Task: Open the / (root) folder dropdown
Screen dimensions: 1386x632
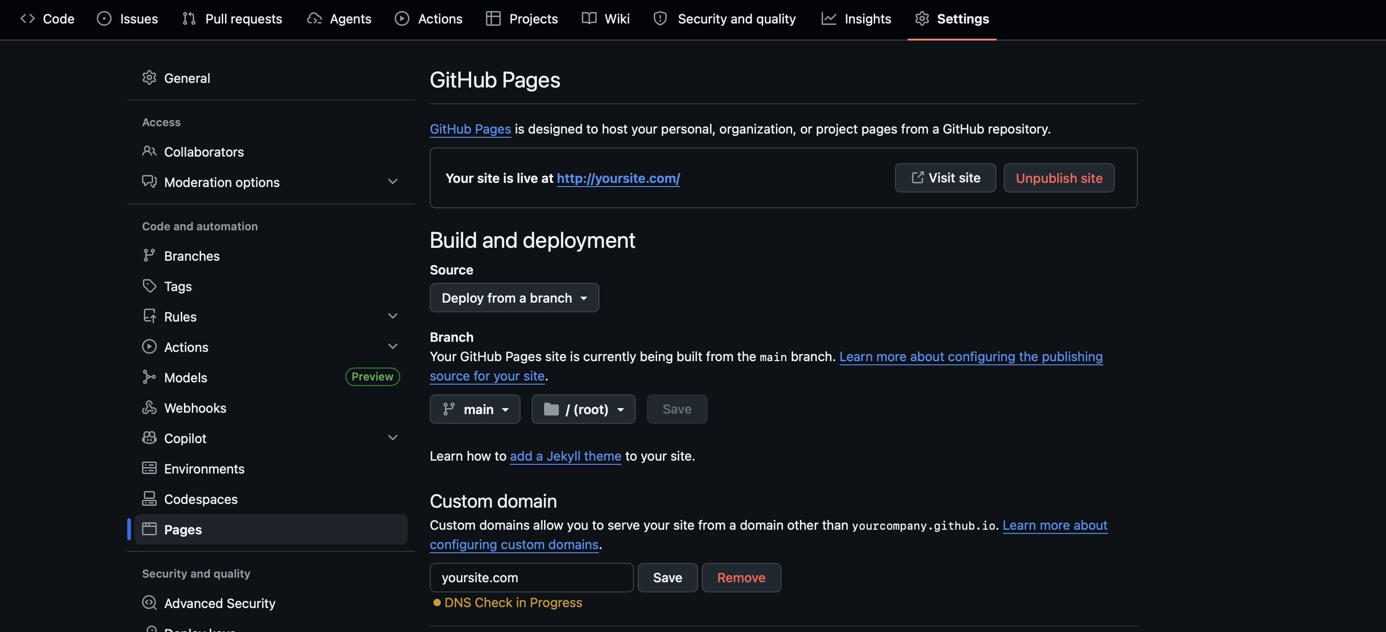Action: pos(583,410)
